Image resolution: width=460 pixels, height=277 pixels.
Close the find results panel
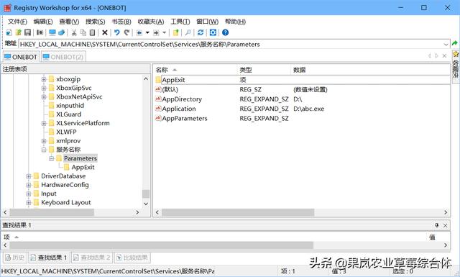pyautogui.click(x=446, y=225)
